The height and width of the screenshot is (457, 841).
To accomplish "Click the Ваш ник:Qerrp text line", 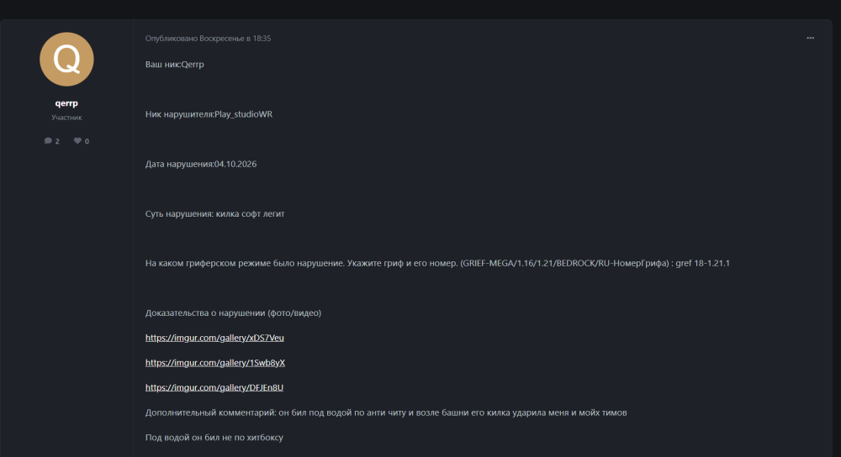I will coord(174,65).
